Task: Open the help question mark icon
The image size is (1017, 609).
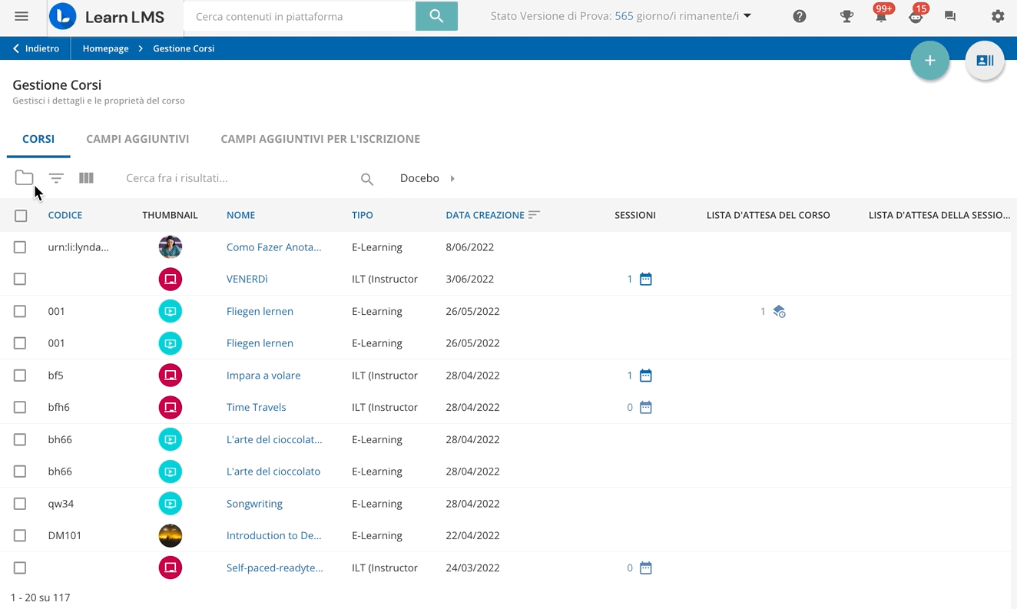Action: (800, 16)
